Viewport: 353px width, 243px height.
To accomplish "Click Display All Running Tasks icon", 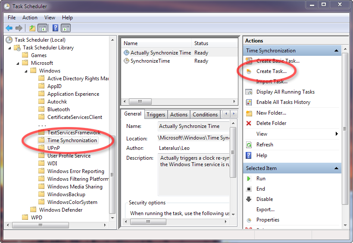I will (249, 92).
